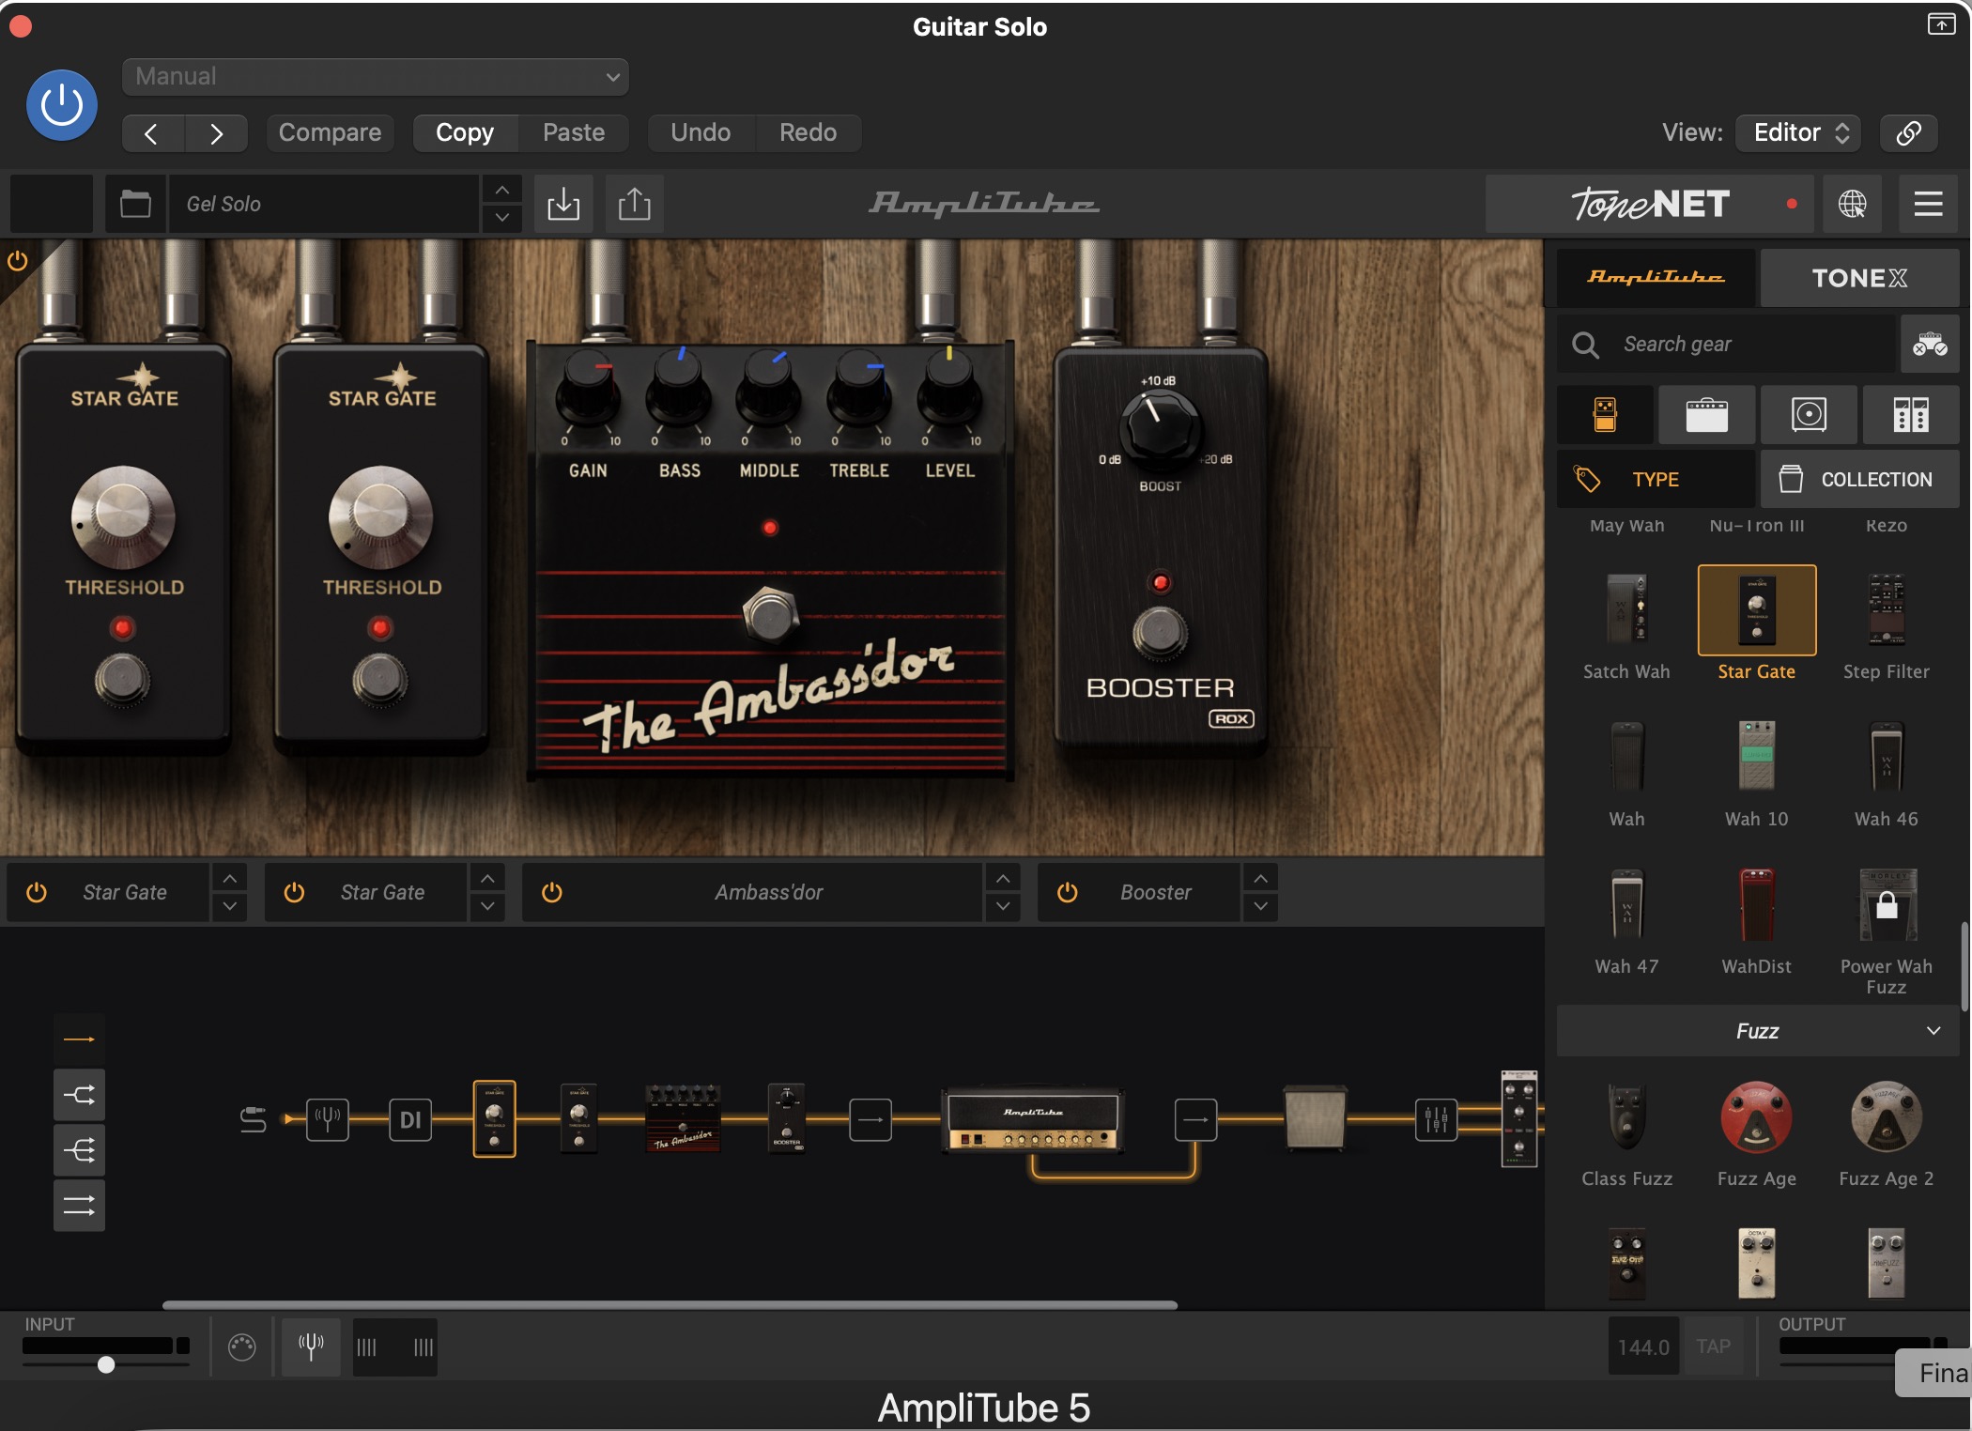Viewport: 1972px width, 1431px height.
Task: Toggle the Booster slot power button
Action: coord(1067,892)
